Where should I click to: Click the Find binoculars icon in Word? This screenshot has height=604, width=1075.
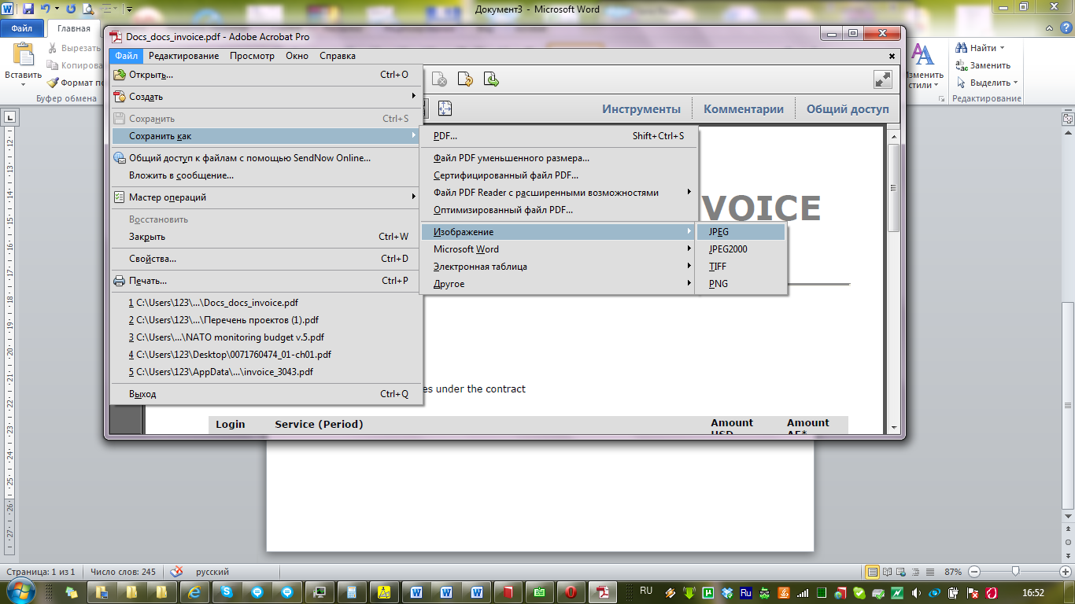point(961,48)
